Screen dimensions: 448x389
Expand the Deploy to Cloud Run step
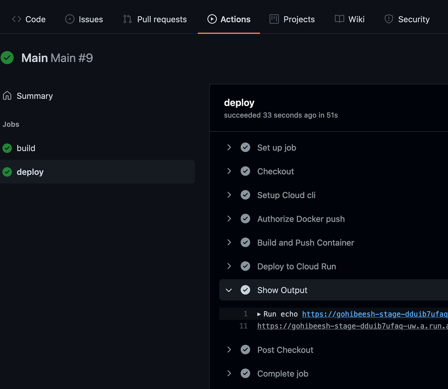(x=229, y=266)
